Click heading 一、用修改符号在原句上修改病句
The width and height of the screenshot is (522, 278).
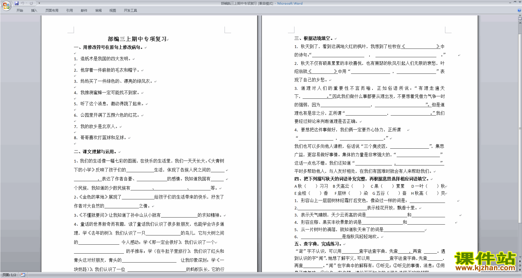point(109,47)
